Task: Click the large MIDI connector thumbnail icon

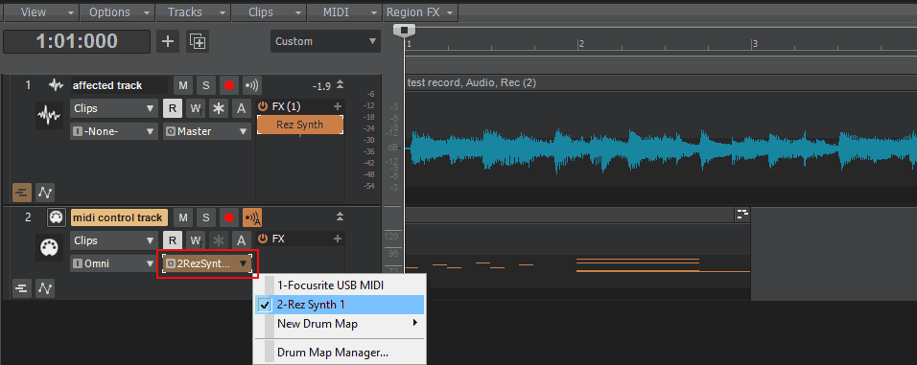Action: (x=49, y=247)
